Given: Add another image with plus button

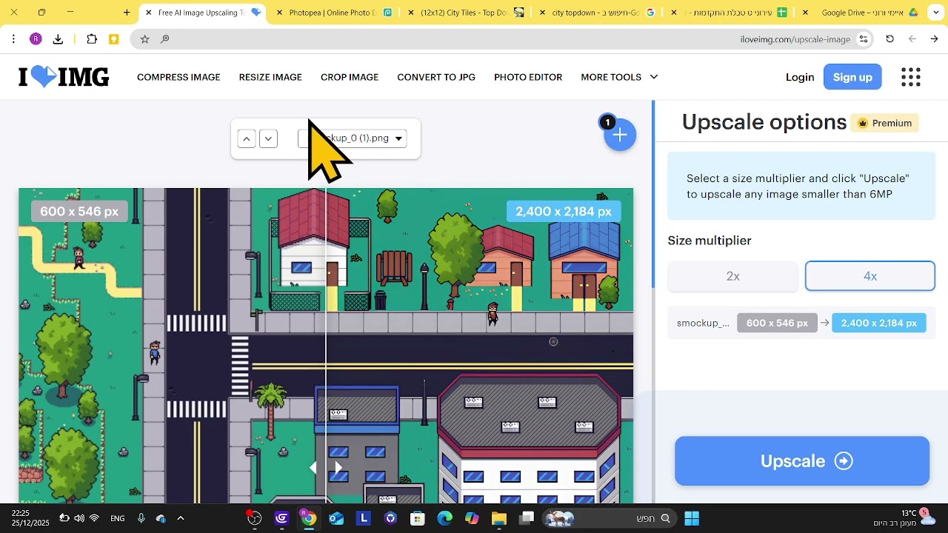Looking at the screenshot, I should 620,135.
